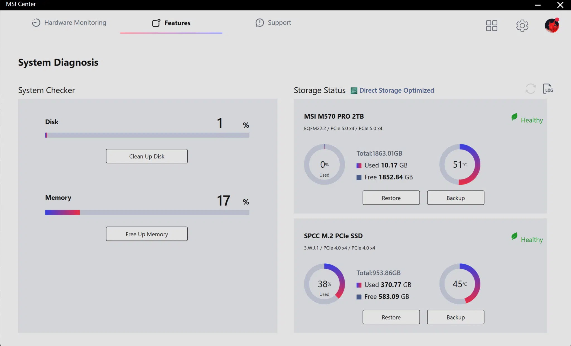Backup the SPCC M.2 PCIe SSD
The width and height of the screenshot is (571, 346).
456,317
